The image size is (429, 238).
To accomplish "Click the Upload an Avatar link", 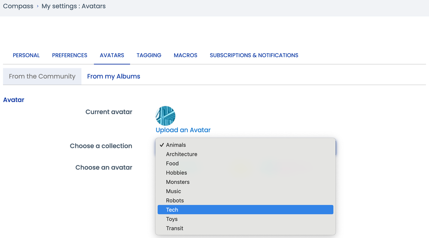I will tap(183, 130).
